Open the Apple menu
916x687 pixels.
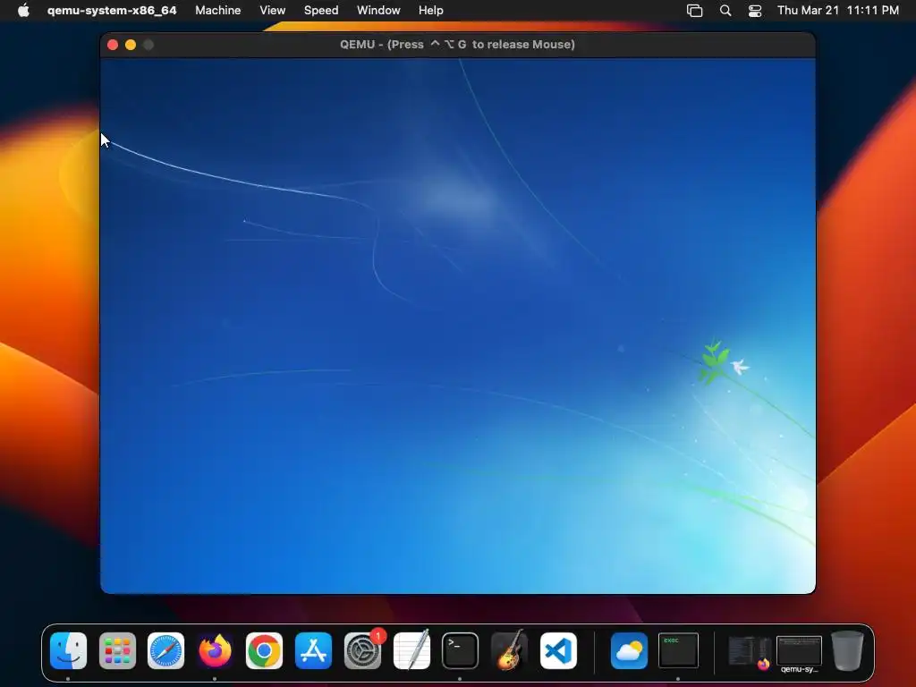click(x=23, y=10)
